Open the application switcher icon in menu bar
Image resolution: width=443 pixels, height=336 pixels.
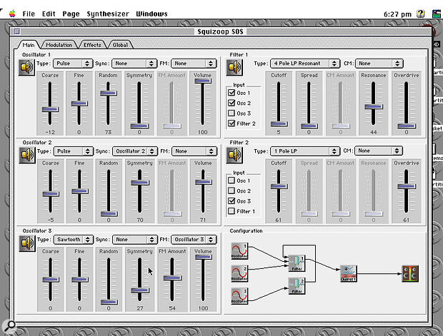pos(437,14)
